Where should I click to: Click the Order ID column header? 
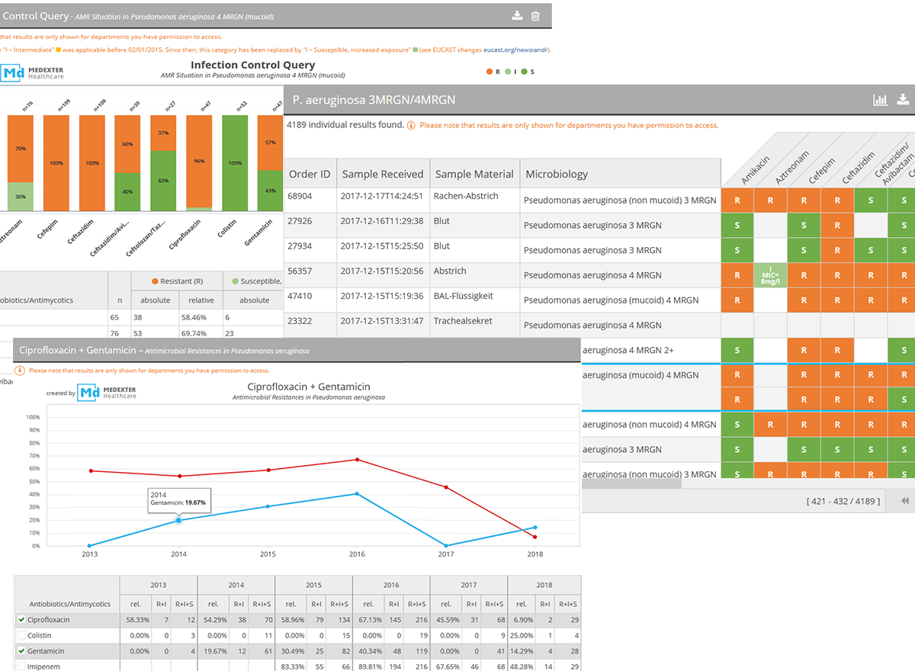click(309, 174)
